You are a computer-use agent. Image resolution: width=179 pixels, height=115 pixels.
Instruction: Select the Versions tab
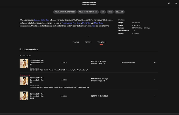click(x=101, y=42)
